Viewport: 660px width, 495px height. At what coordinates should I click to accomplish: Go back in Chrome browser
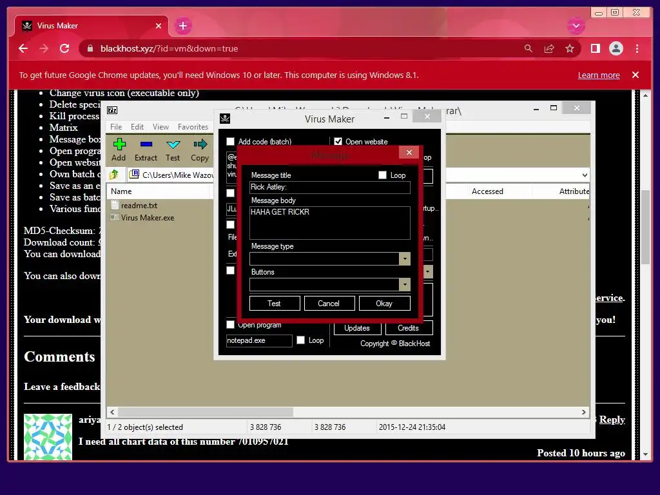(23, 48)
